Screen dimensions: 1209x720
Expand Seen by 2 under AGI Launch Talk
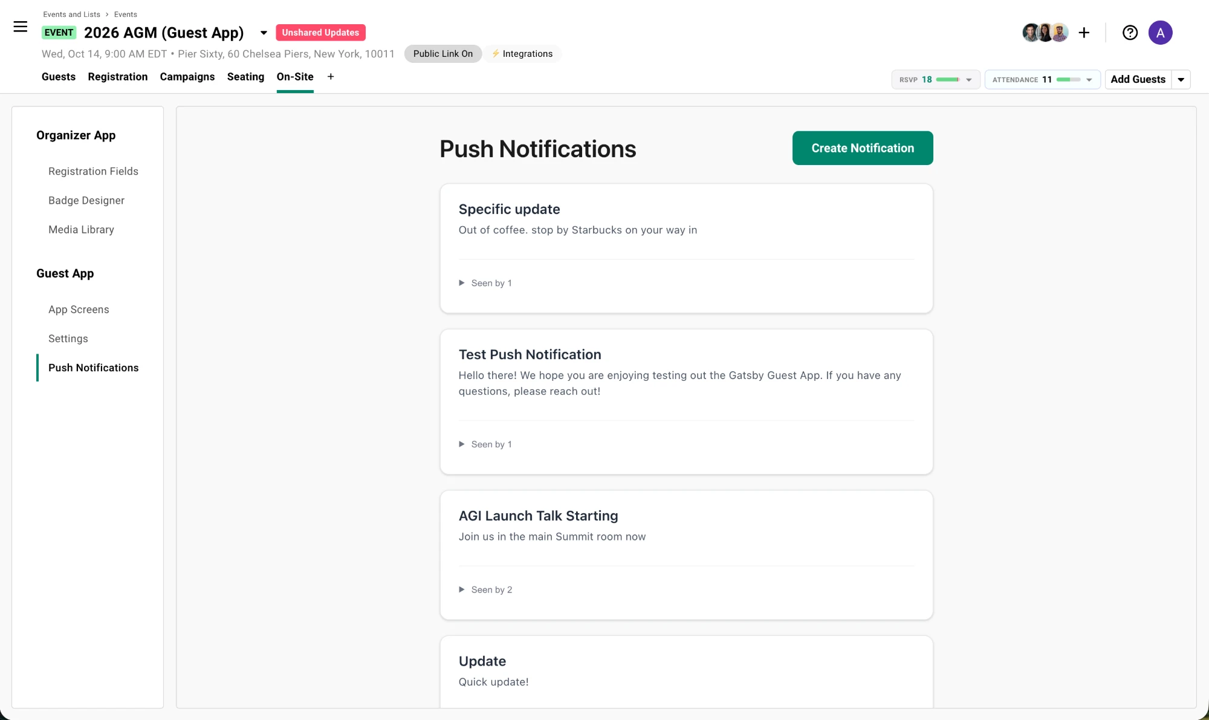[485, 589]
